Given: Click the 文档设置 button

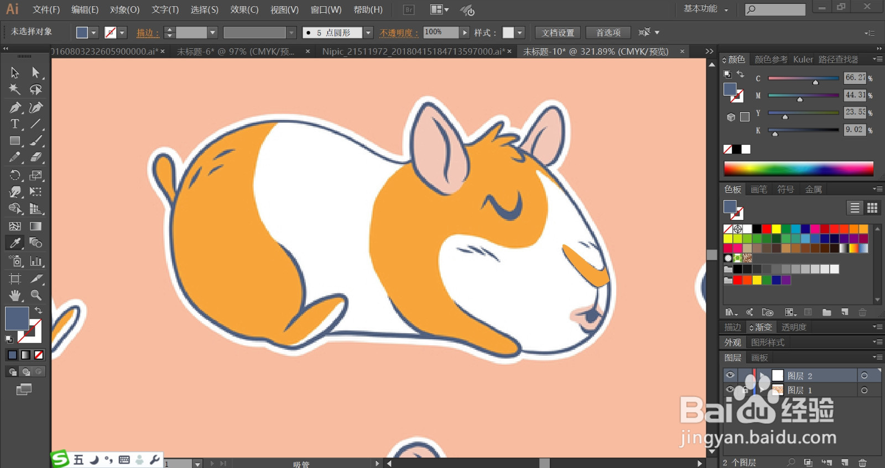Looking at the screenshot, I should click(x=558, y=33).
